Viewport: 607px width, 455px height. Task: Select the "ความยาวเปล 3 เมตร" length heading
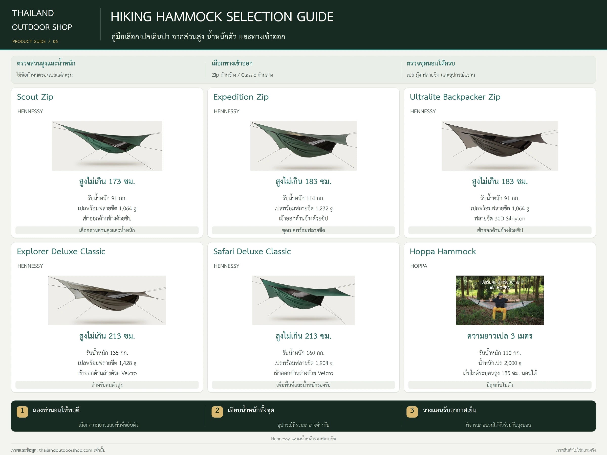[x=500, y=336]
